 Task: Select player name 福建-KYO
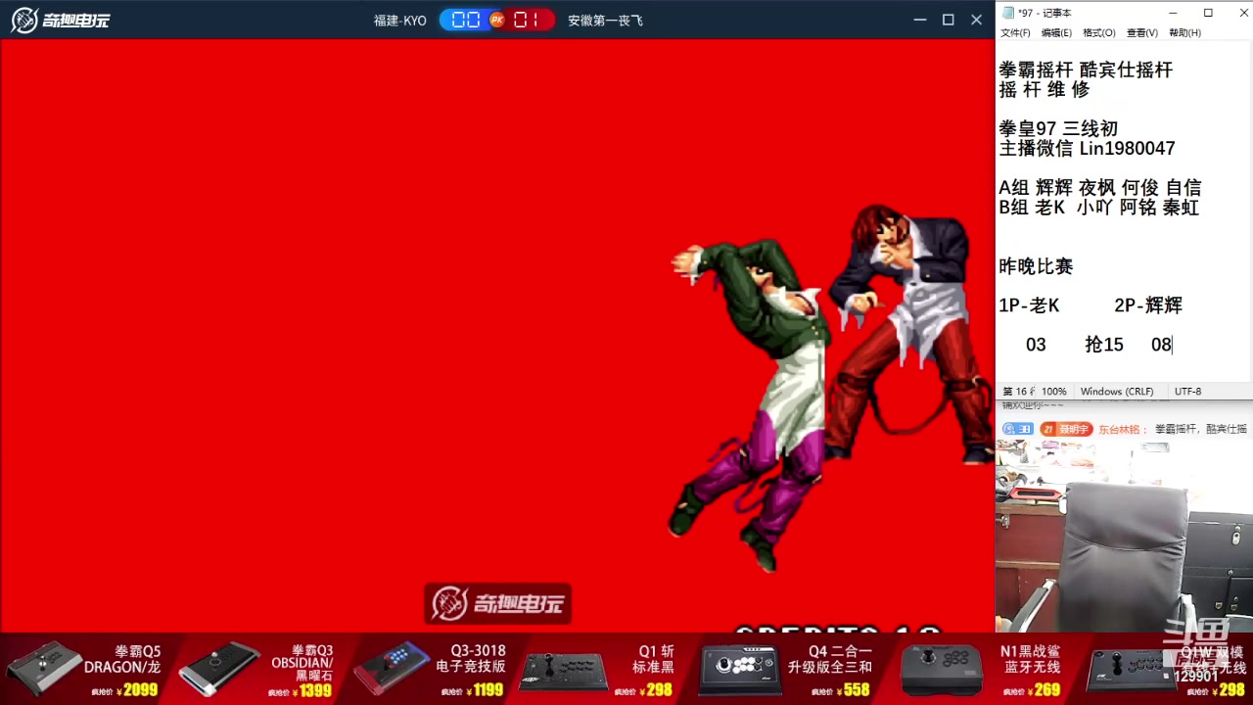400,20
